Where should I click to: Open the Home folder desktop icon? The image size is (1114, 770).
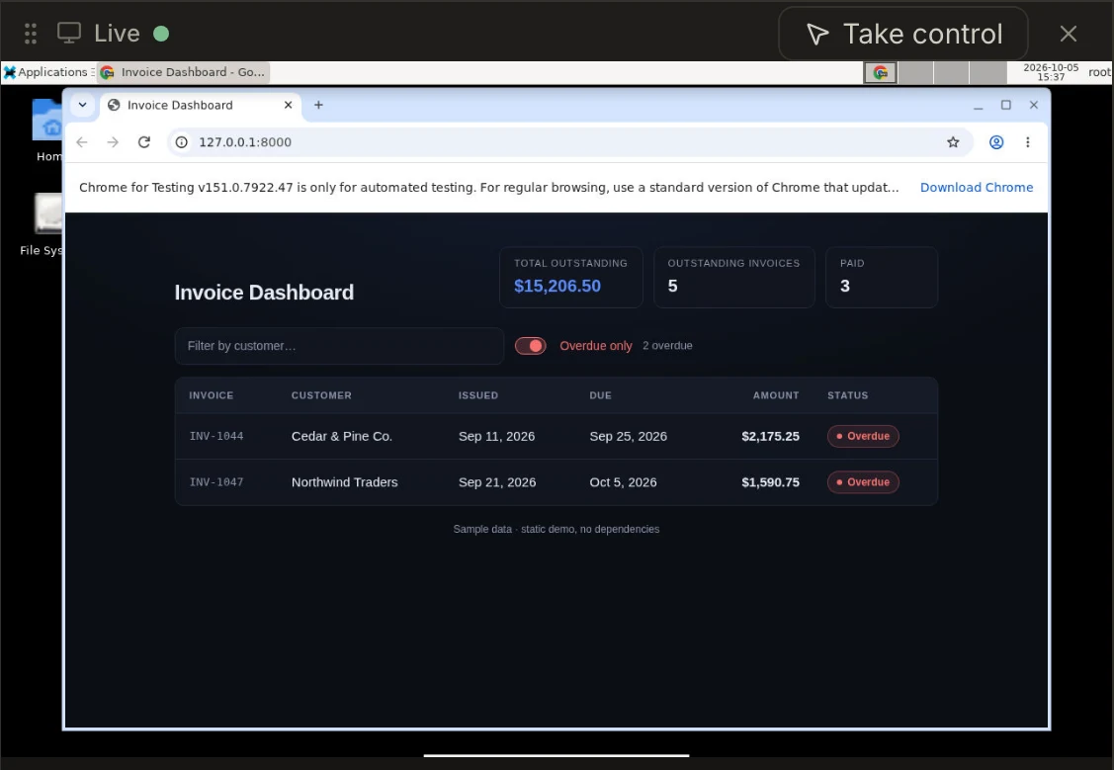tap(48, 130)
